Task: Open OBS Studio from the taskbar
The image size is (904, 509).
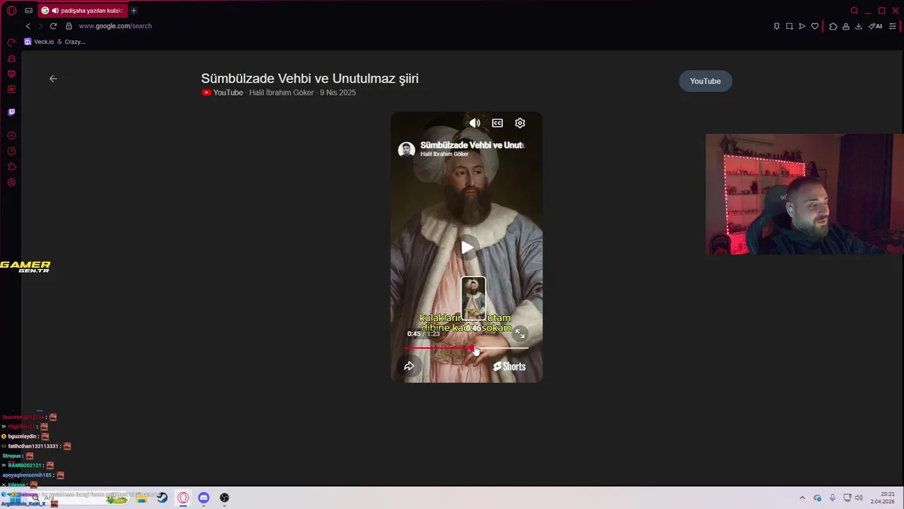Action: 225,498
